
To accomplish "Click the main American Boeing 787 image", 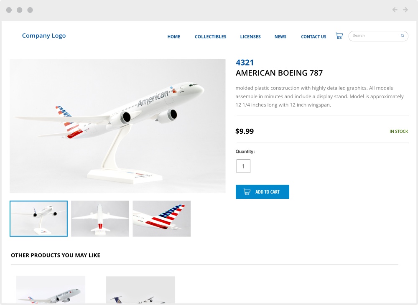I will [117, 126].
